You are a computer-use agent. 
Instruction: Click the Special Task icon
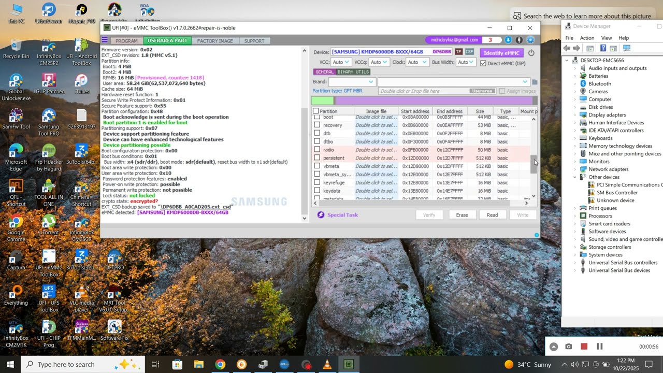tap(321, 215)
